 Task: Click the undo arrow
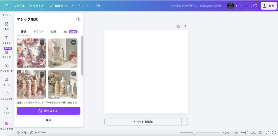pyautogui.click(x=81, y=6)
